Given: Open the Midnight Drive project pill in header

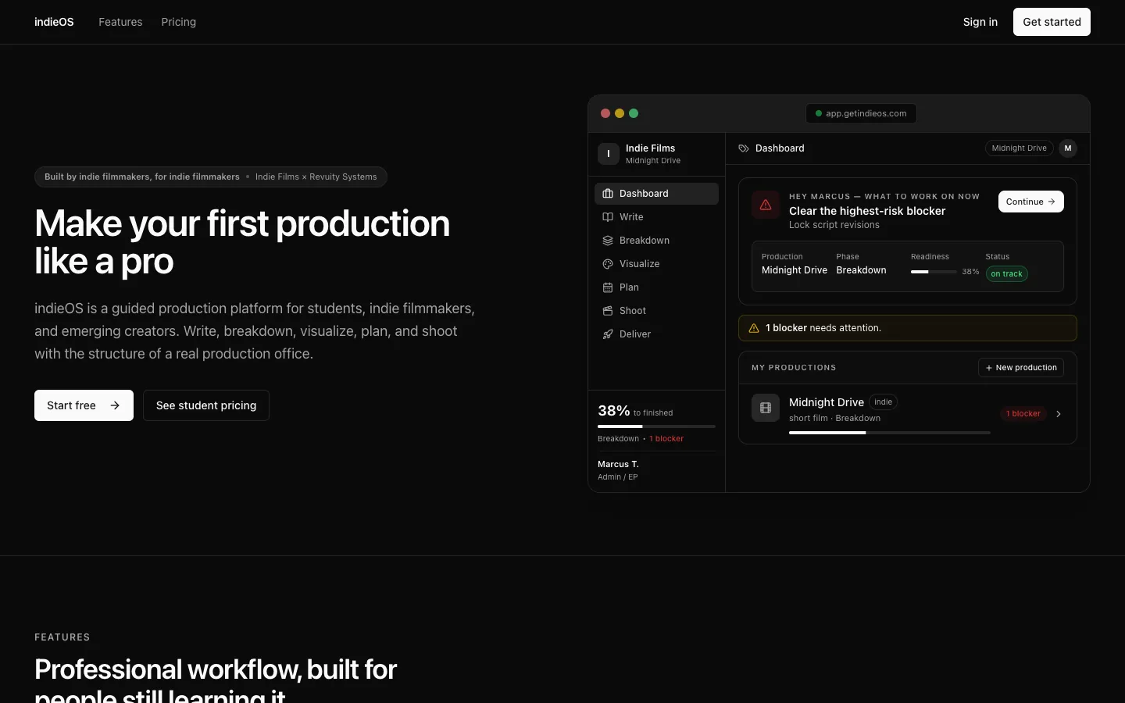Looking at the screenshot, I should click(x=1019, y=148).
